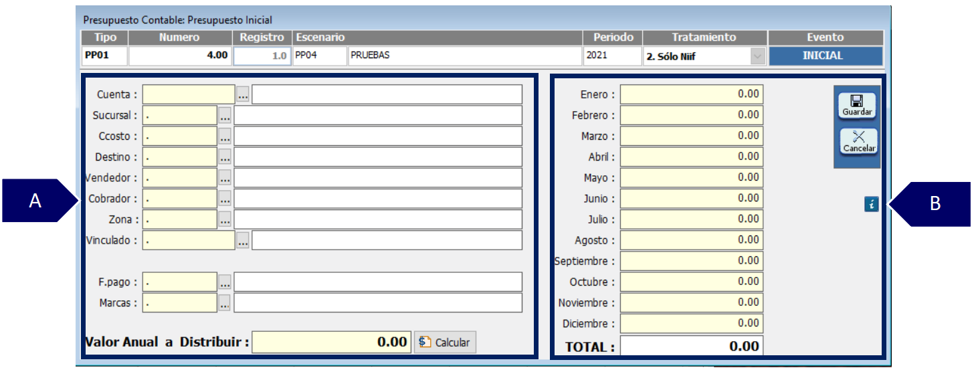Open the Vendedor lookup ellipsis button
Viewport: 974px width, 372px height.
(225, 178)
